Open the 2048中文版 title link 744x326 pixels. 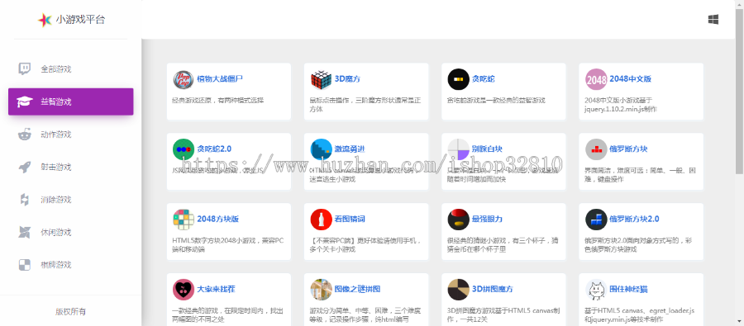pyautogui.click(x=630, y=78)
